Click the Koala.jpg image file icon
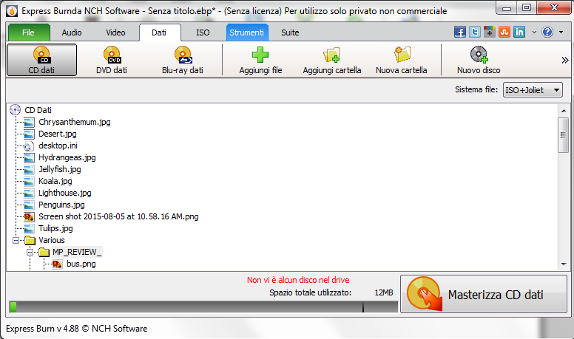Image resolution: width=574 pixels, height=339 pixels. 30,182
